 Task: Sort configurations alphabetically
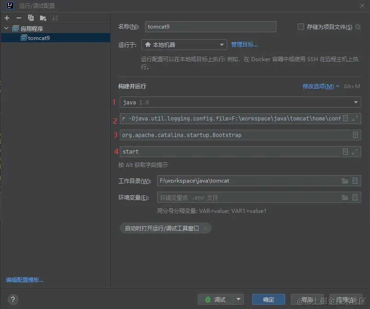tap(55, 18)
